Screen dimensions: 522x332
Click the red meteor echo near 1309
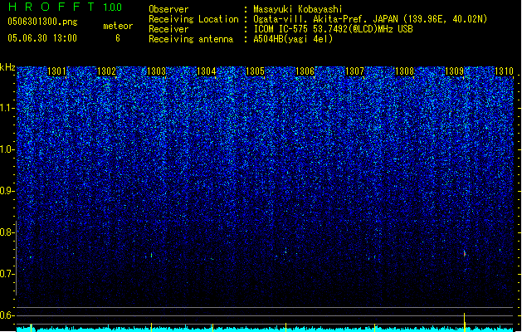tap(465, 254)
